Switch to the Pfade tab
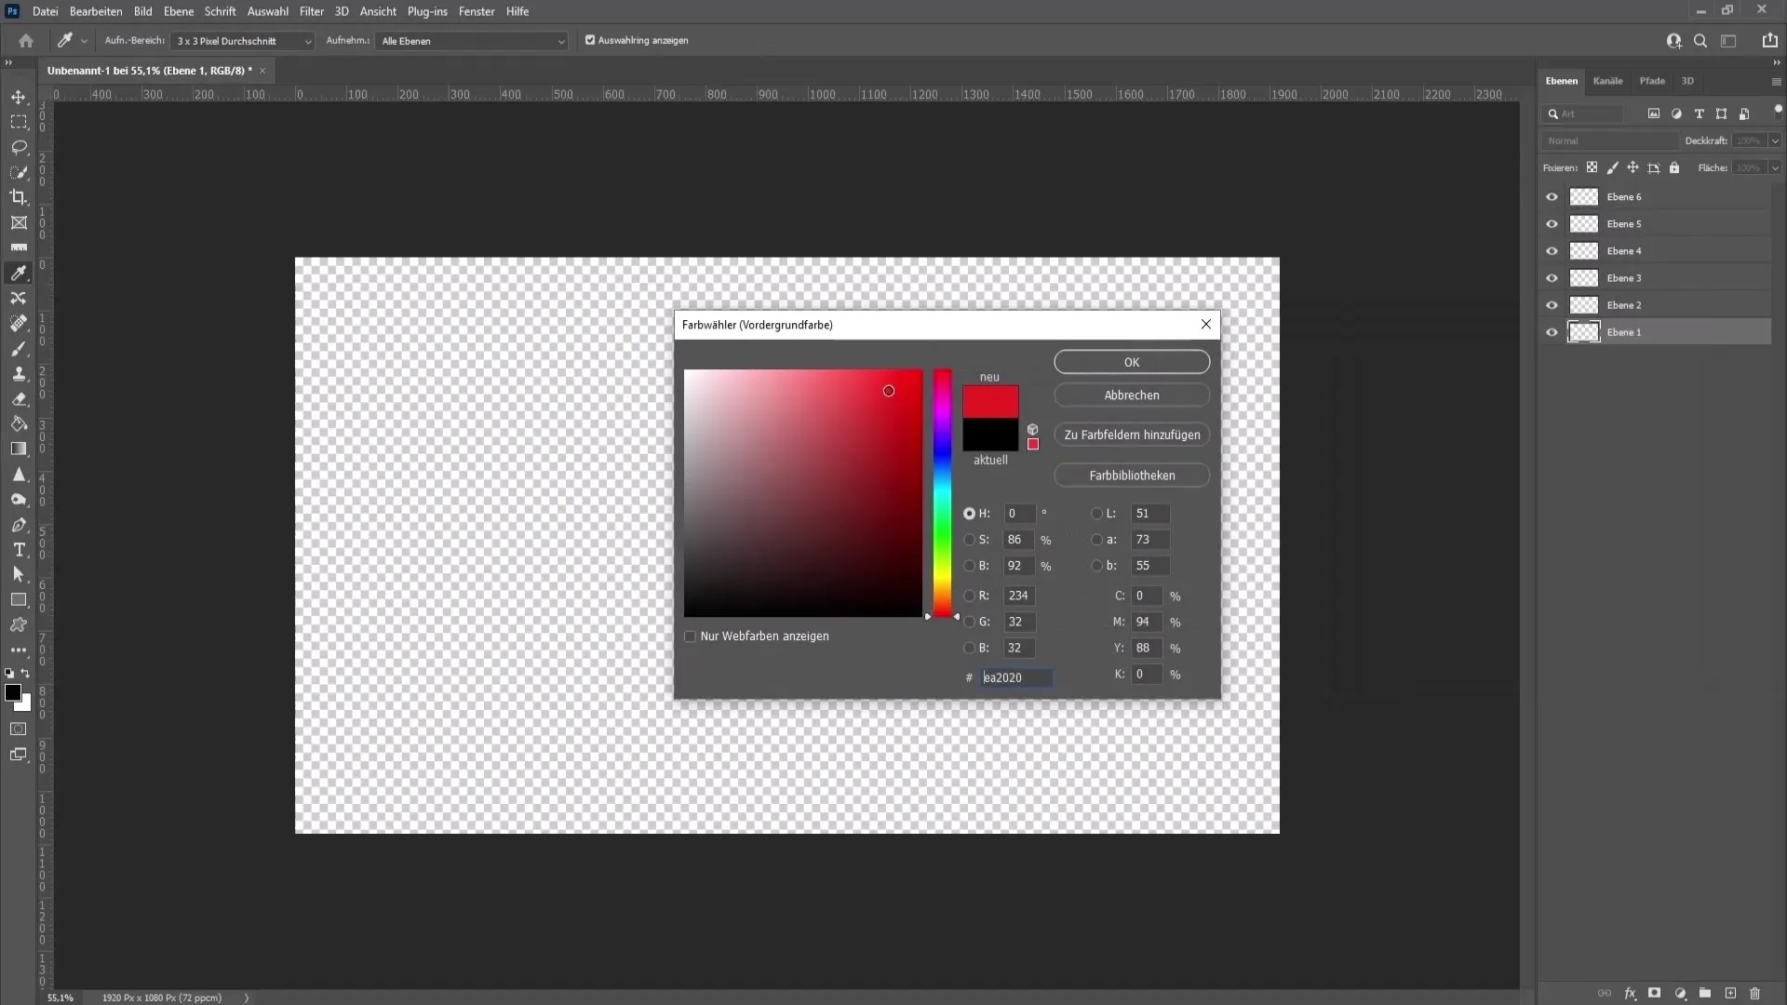Image resolution: width=1787 pixels, height=1005 pixels. point(1652,81)
